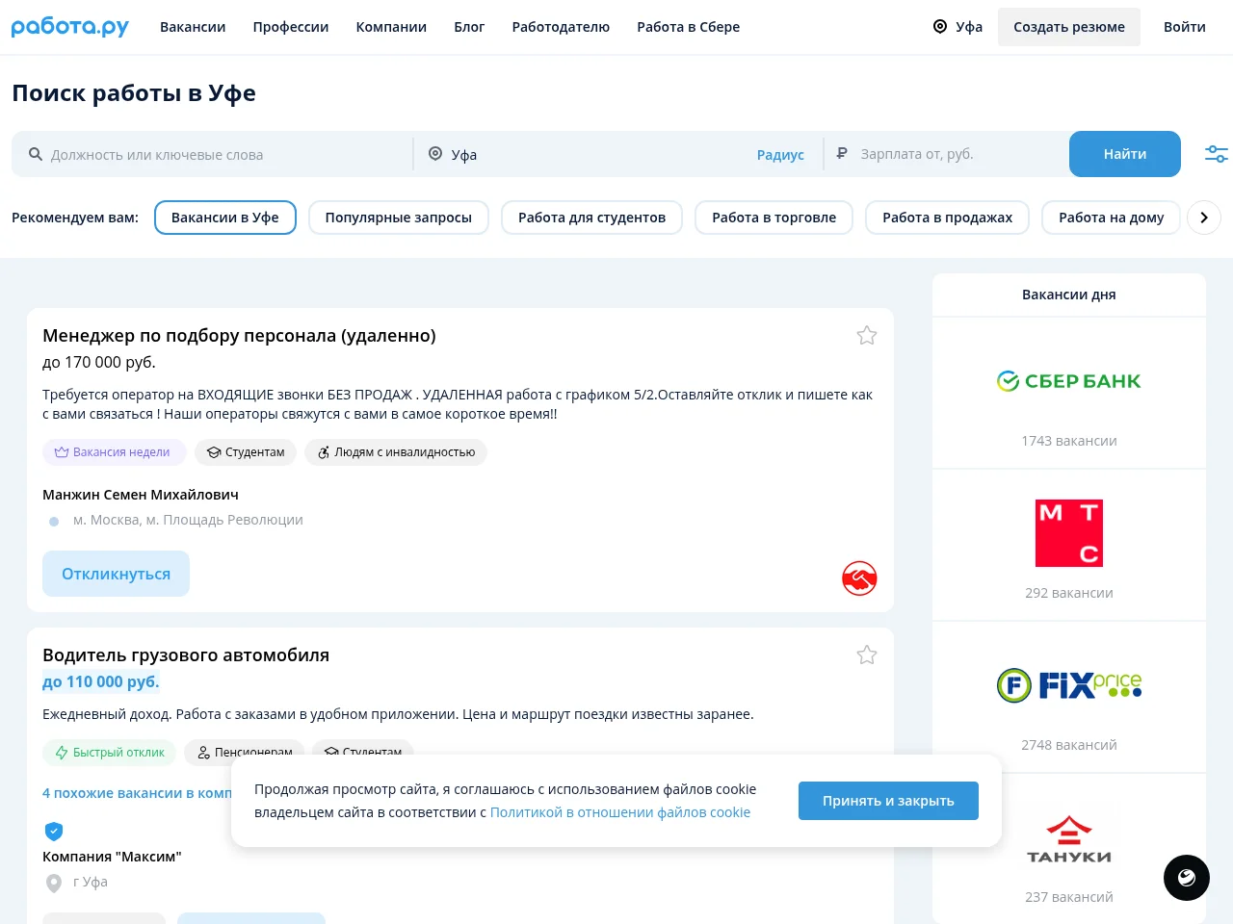Click the работа.ру logo

pyautogui.click(x=70, y=27)
